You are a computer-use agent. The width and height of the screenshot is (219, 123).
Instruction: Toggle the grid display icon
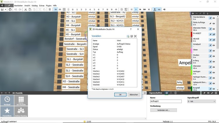click(x=64, y=10)
